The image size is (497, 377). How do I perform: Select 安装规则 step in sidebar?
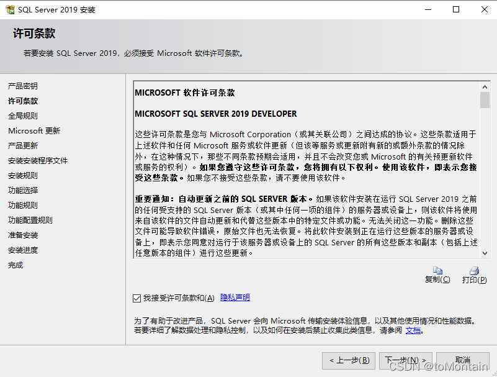click(23, 176)
